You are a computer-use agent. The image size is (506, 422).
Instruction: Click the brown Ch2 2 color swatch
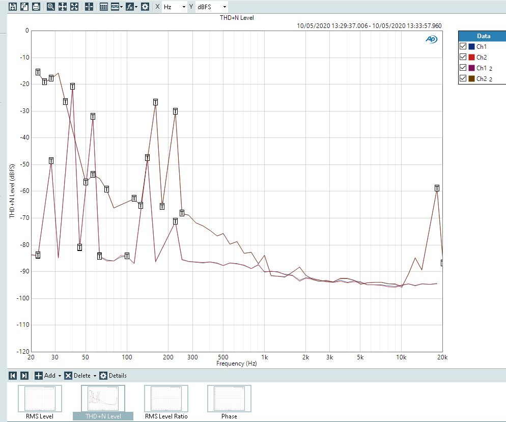pos(471,78)
